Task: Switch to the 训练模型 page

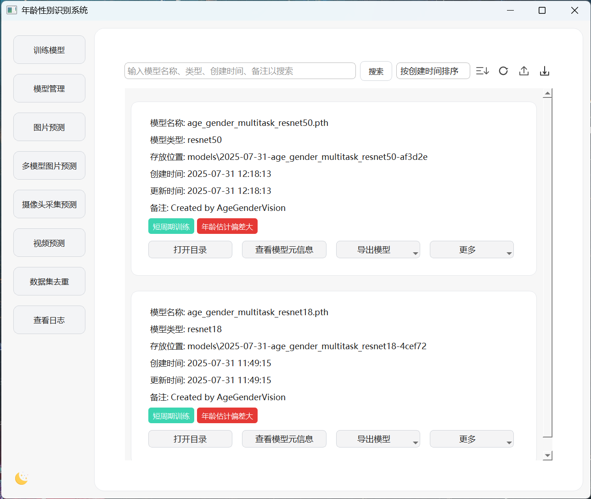Action: tap(49, 50)
